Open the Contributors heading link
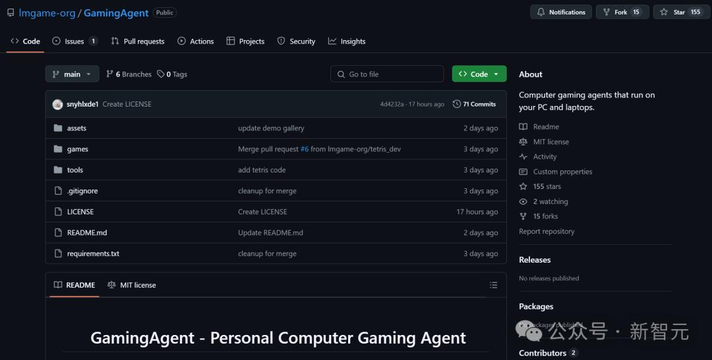The width and height of the screenshot is (712, 360). pyautogui.click(x=548, y=353)
